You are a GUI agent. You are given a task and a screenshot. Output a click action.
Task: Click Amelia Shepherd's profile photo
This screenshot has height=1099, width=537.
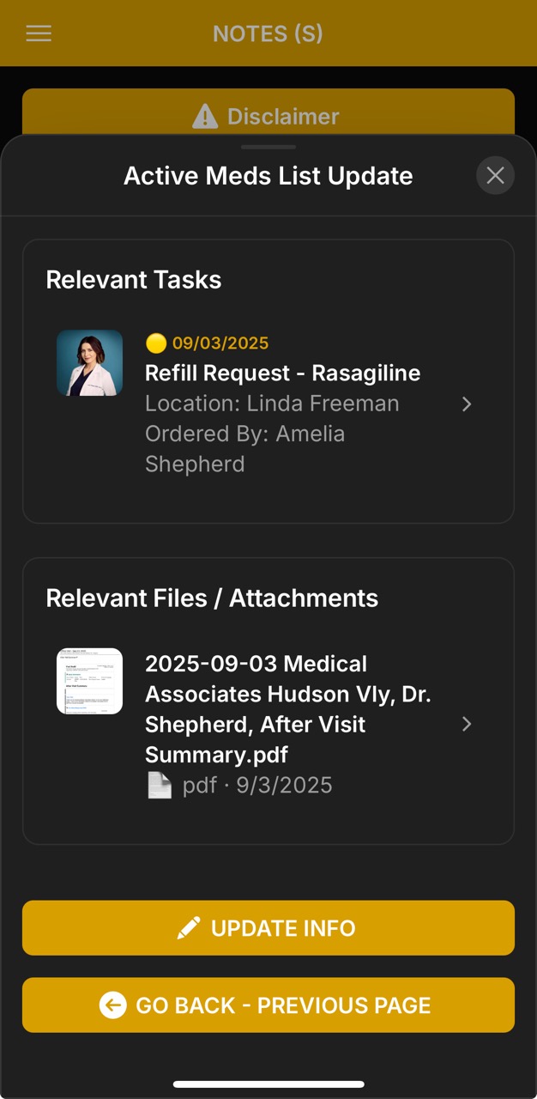click(x=89, y=362)
